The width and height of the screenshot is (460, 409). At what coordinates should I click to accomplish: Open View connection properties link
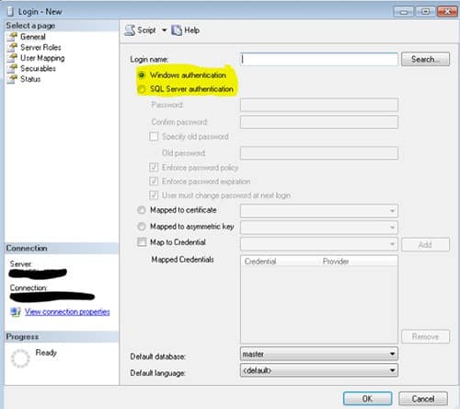(67, 312)
